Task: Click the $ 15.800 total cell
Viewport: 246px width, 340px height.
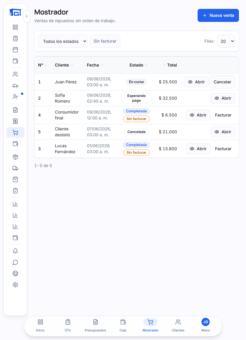Action: click(x=168, y=149)
